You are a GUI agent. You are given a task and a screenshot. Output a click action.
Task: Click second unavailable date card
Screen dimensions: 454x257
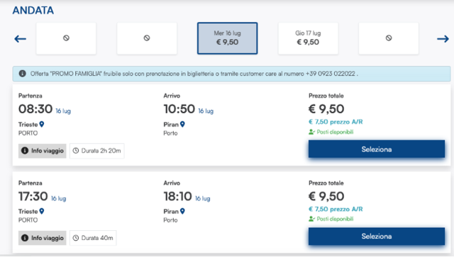pos(147,38)
